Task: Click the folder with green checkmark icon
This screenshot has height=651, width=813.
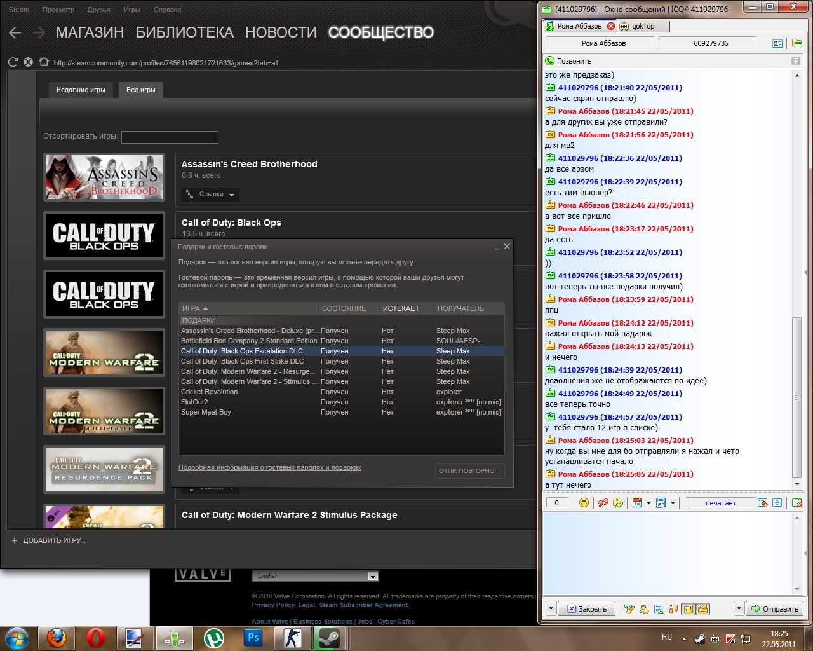Action: coord(618,503)
